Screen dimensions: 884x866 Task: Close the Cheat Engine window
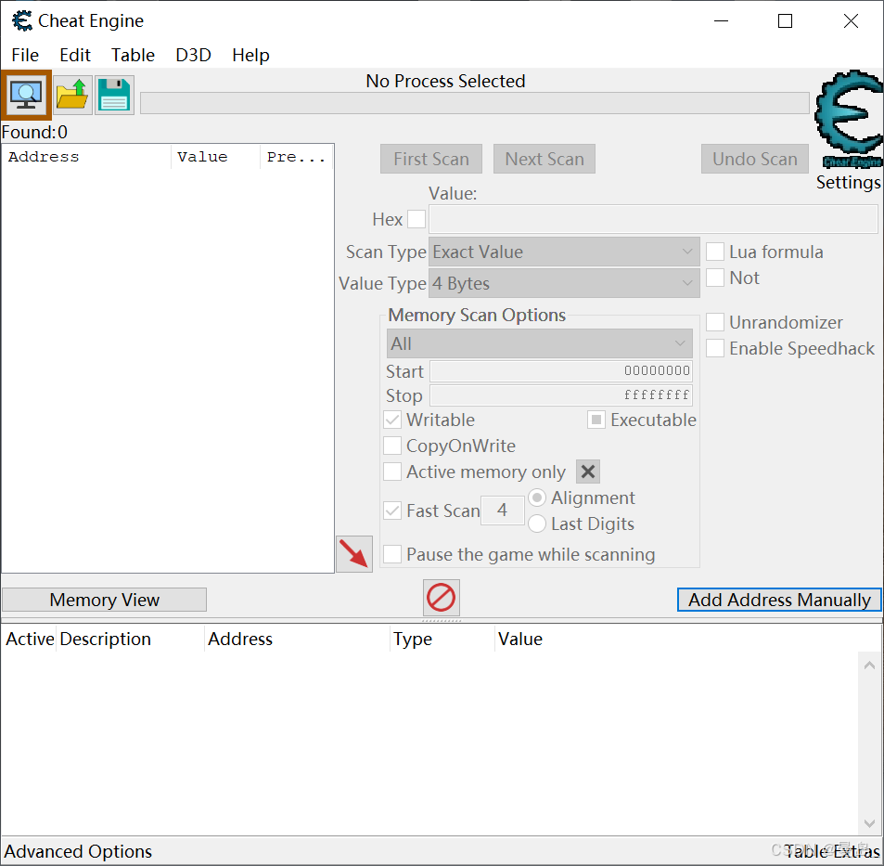(x=851, y=20)
